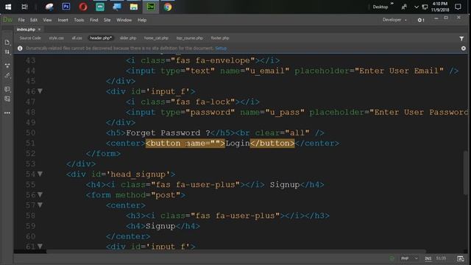Click the Dreamweaver taskbar icon
The image size is (471, 265).
point(151,7)
